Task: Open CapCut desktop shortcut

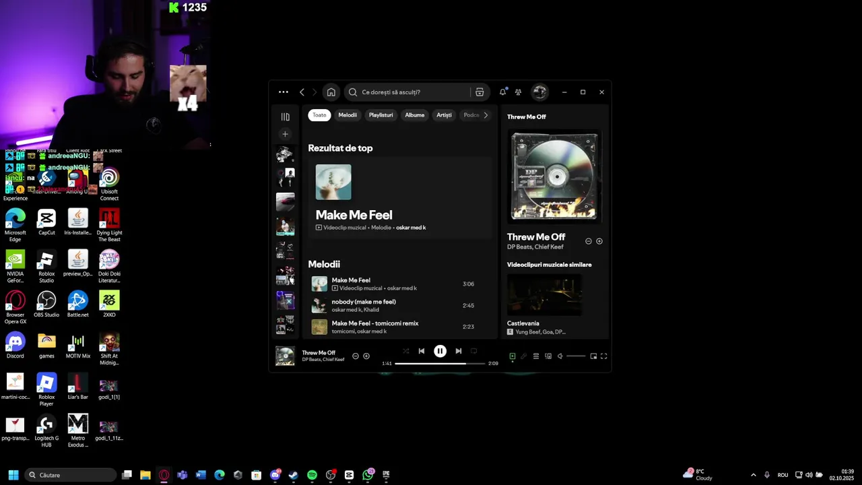Action: coord(46,223)
